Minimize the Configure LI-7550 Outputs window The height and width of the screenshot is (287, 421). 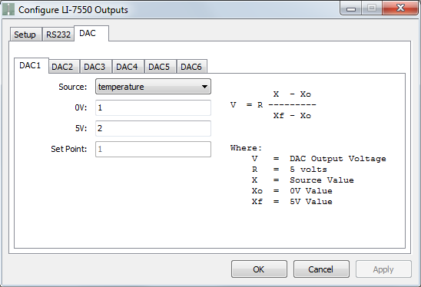pyautogui.click(x=350, y=8)
